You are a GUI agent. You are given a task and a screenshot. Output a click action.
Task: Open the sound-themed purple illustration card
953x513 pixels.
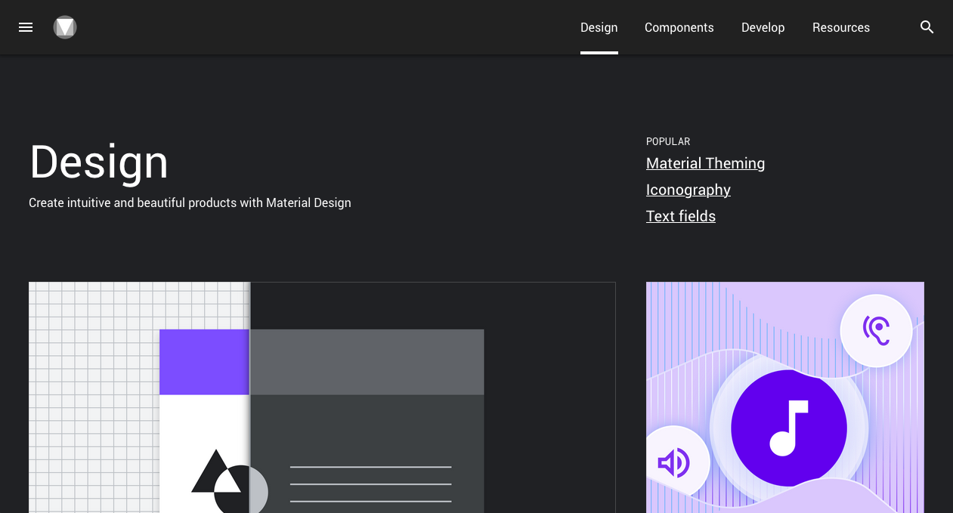785,397
